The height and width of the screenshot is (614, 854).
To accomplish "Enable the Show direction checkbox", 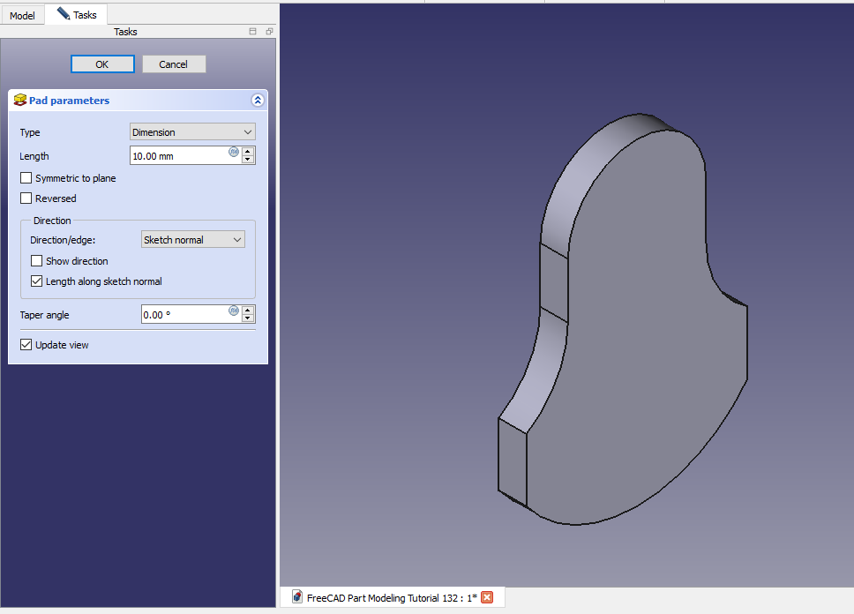I will 37,261.
